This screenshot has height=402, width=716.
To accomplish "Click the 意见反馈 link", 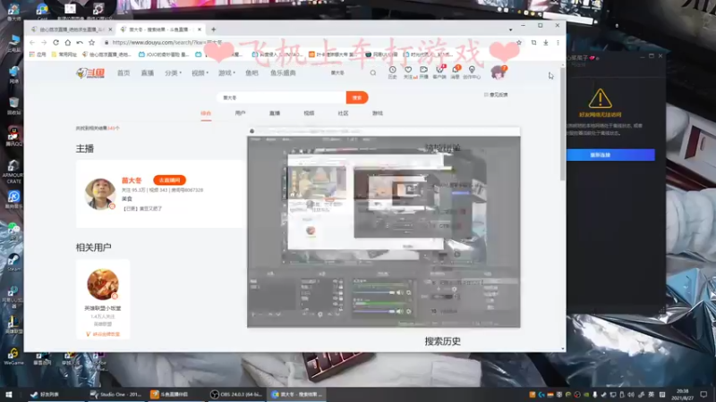I will (496, 95).
